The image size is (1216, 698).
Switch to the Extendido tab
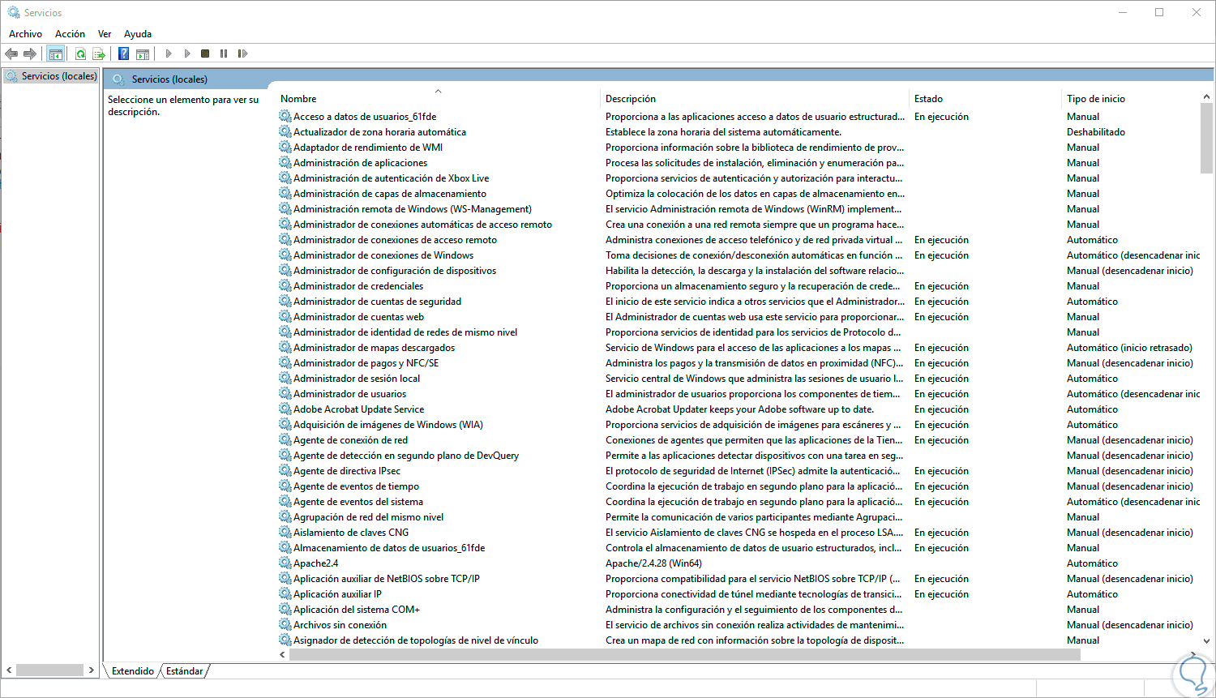pos(133,671)
